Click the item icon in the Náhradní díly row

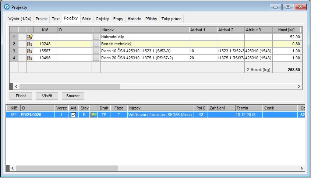[x=29, y=37]
